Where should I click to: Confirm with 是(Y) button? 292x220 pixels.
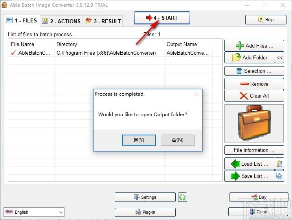[139, 140]
